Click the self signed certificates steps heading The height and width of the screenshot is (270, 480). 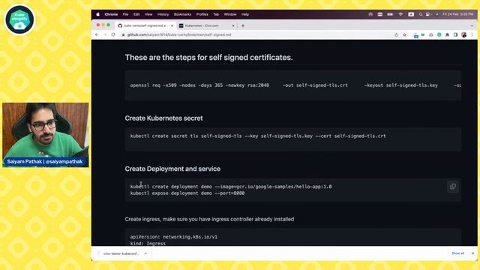208,57
